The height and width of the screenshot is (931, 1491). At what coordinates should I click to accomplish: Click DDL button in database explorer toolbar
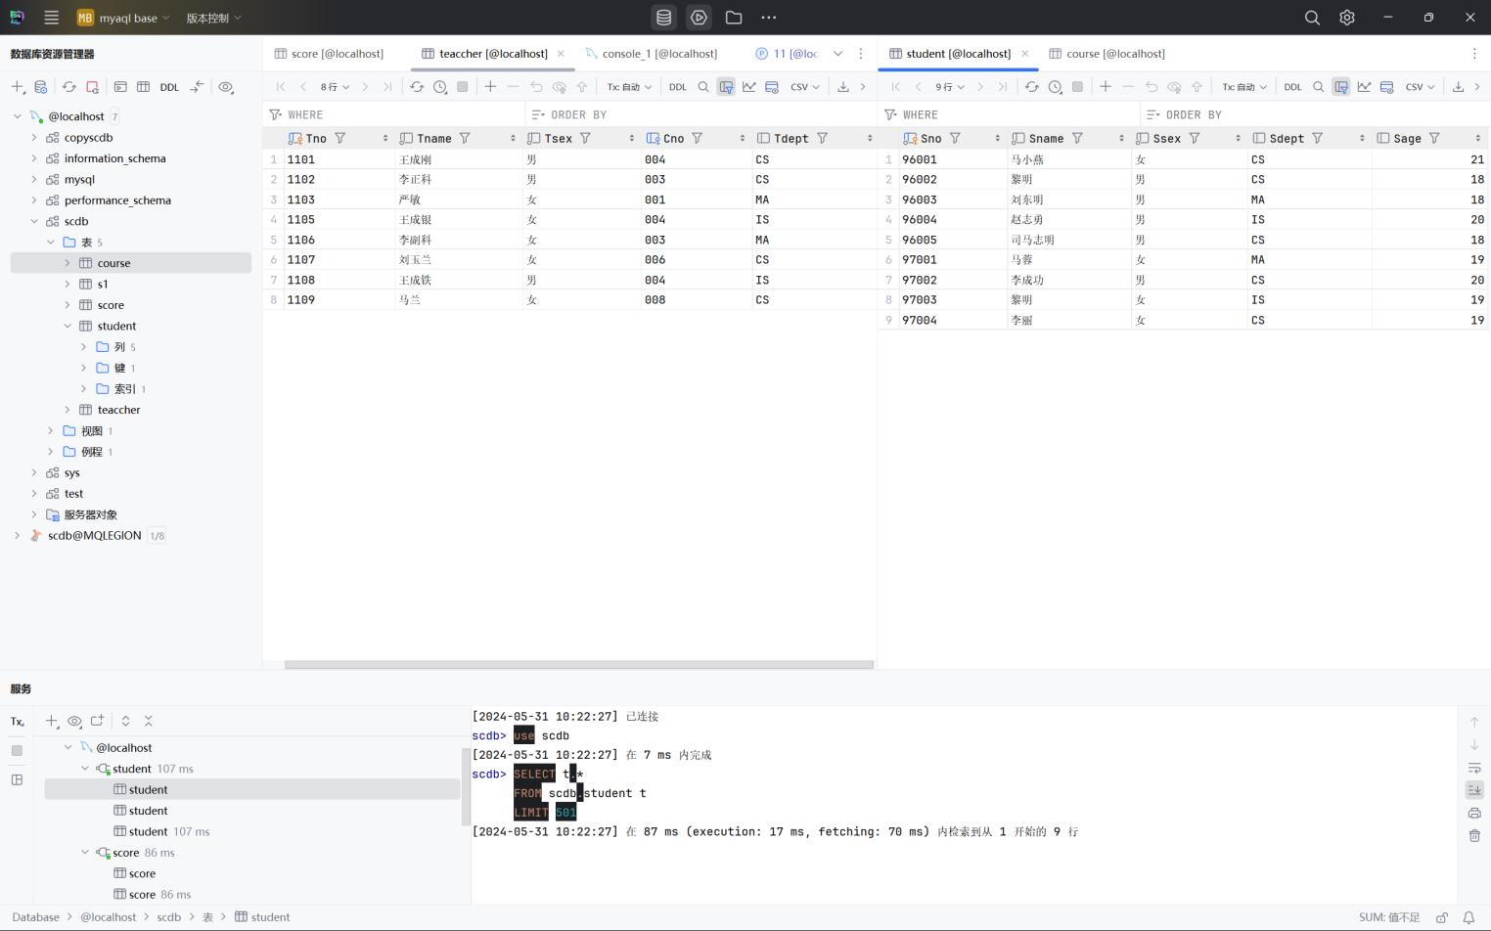tap(169, 87)
